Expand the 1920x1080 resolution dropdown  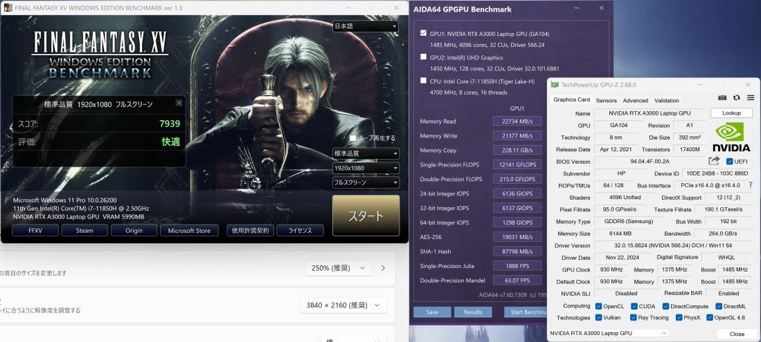tap(366, 168)
